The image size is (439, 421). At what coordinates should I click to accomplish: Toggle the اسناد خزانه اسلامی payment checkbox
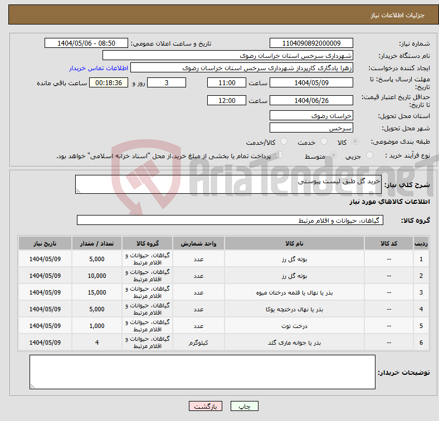pyautogui.click(x=279, y=155)
